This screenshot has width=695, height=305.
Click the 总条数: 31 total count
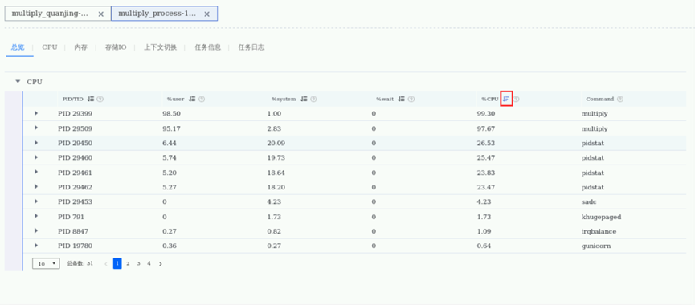tap(80, 263)
